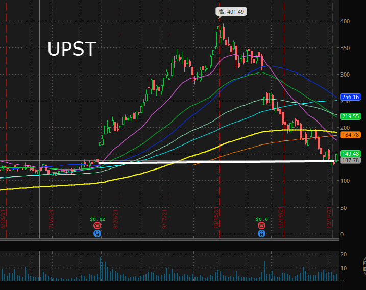Click the 20 volume axis label
366x290 pixels.
click(x=344, y=254)
